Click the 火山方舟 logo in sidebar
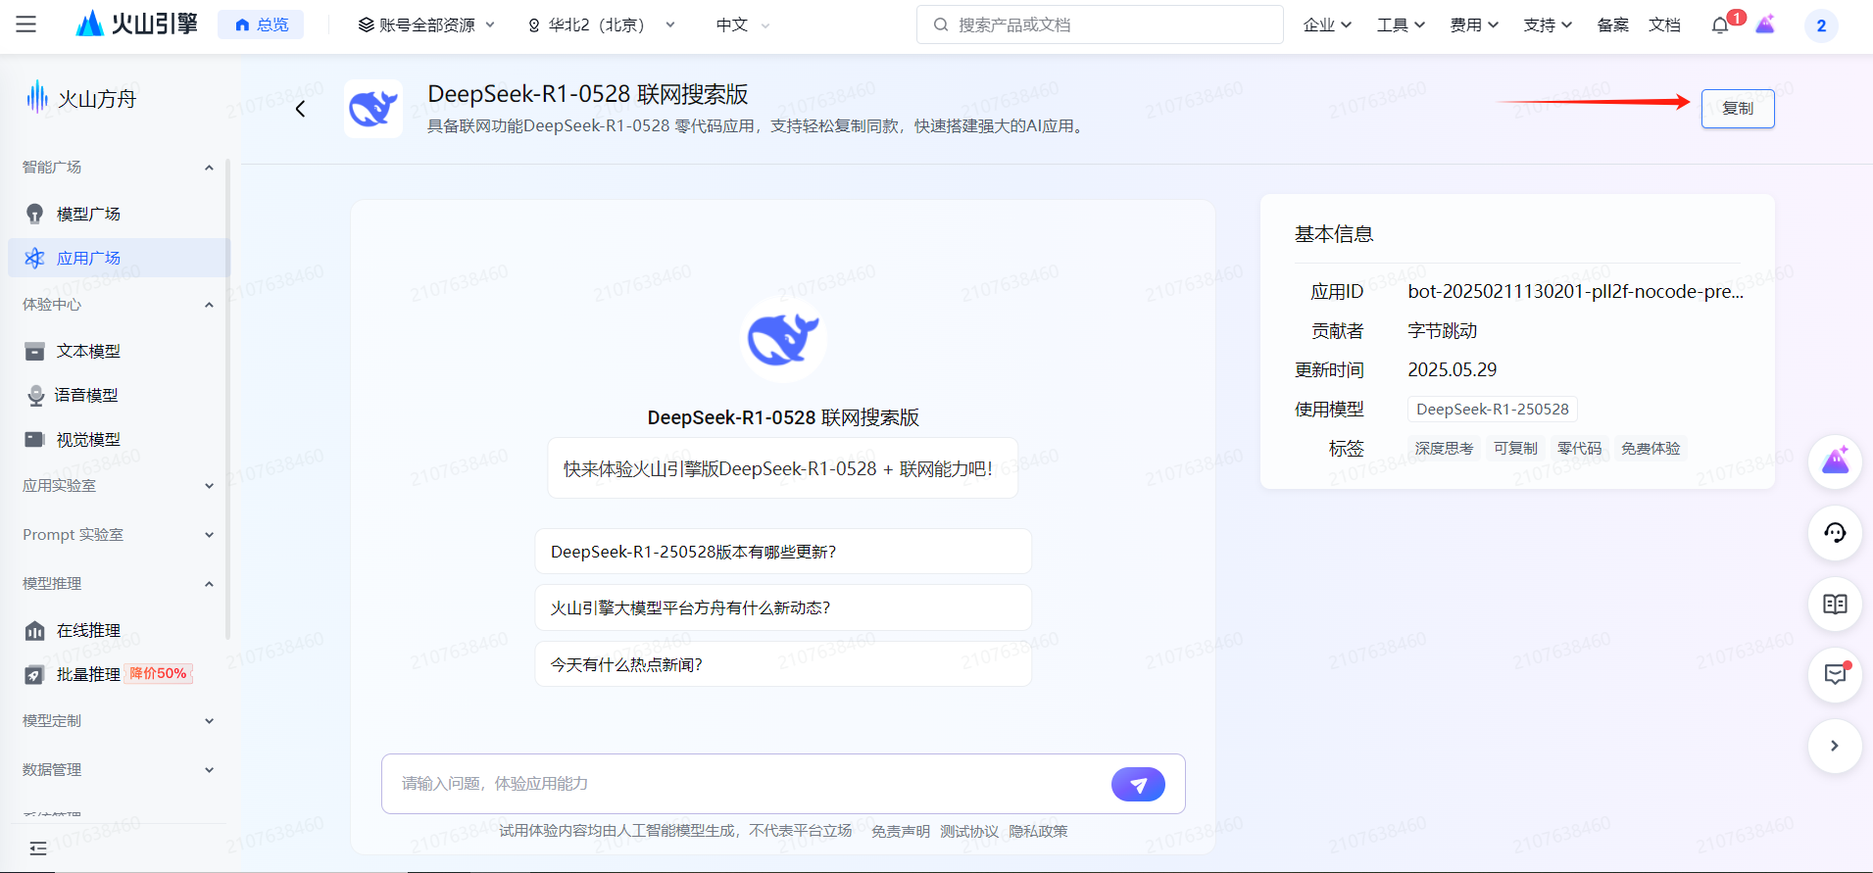The image size is (1873, 873). point(81,98)
